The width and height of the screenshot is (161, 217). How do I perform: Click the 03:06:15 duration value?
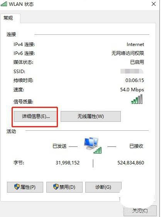[x=135, y=80]
